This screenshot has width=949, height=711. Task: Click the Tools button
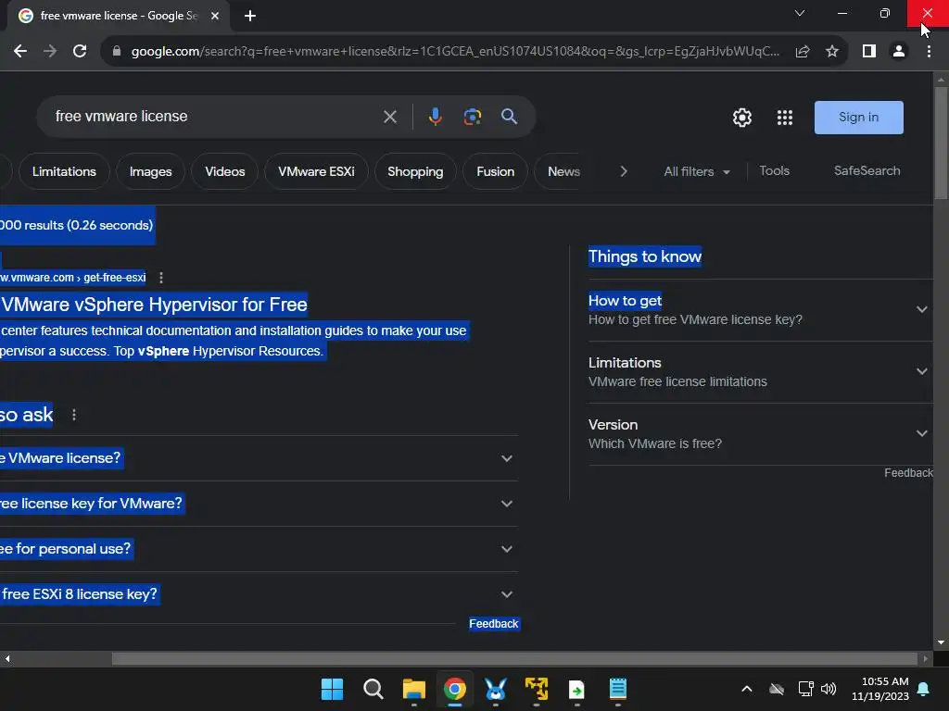[774, 171]
